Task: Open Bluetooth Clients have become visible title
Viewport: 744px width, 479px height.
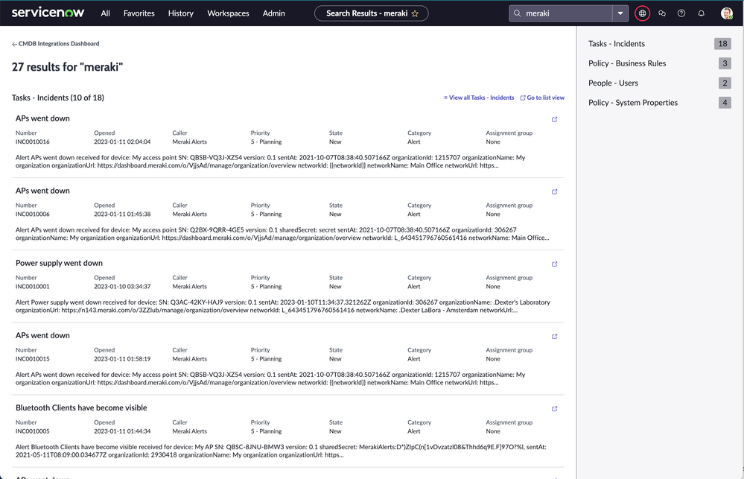Action: coord(81,407)
